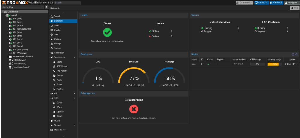Open the Metric Server menu item

pos(63,130)
